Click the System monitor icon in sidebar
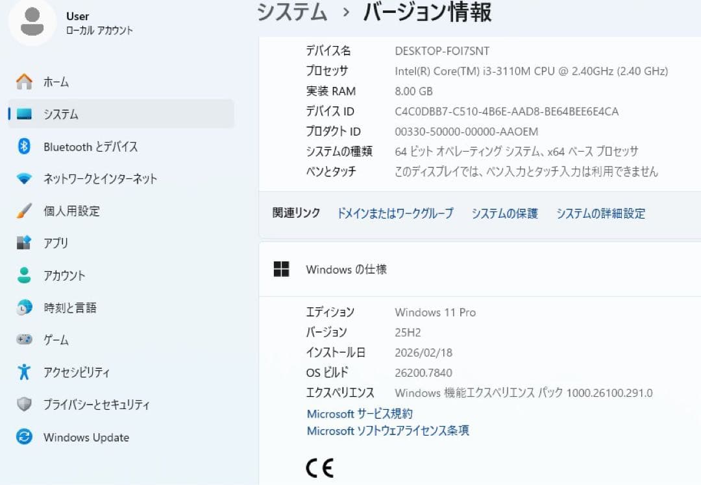This screenshot has height=485, width=701. tap(24, 114)
